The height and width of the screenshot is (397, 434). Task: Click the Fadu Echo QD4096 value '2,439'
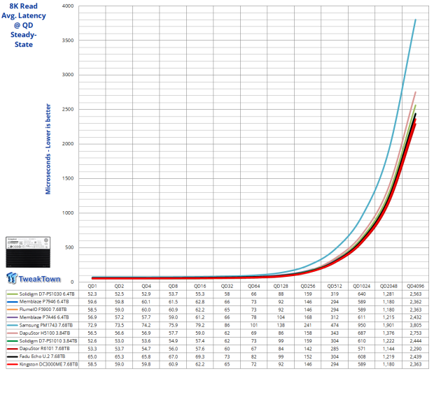(416, 356)
